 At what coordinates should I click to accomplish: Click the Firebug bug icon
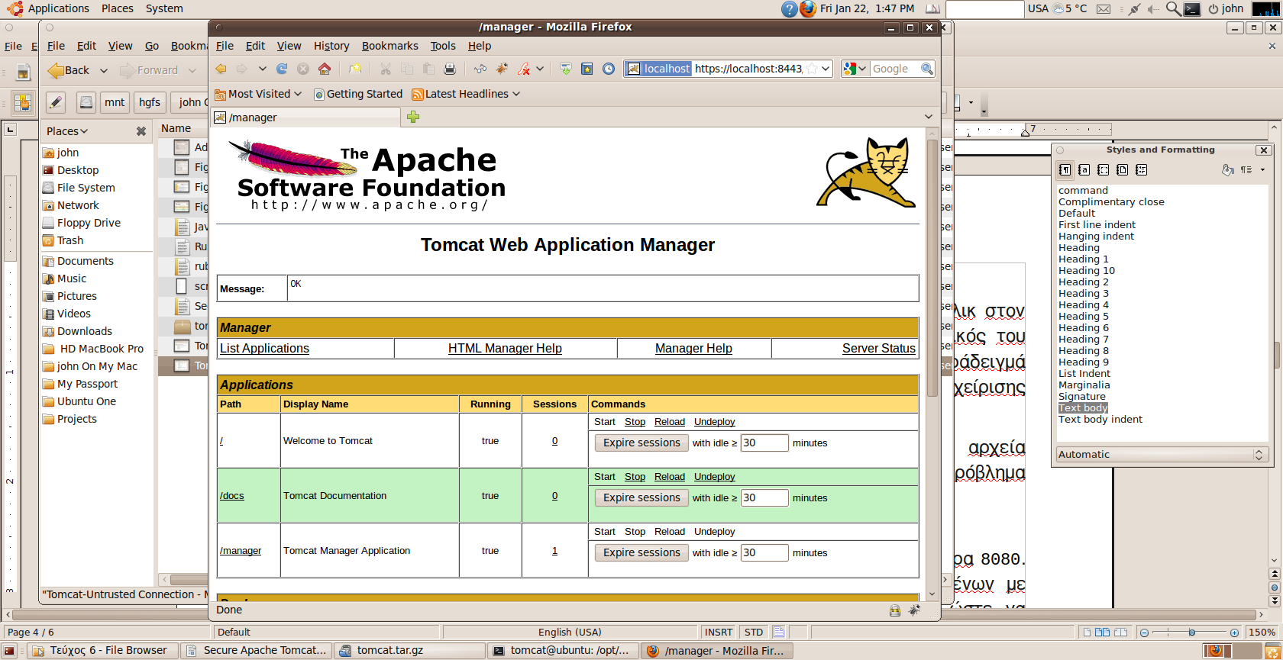pyautogui.click(x=502, y=69)
